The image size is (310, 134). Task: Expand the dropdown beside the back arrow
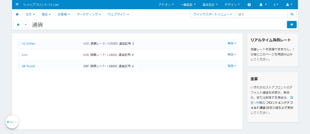(26, 25)
